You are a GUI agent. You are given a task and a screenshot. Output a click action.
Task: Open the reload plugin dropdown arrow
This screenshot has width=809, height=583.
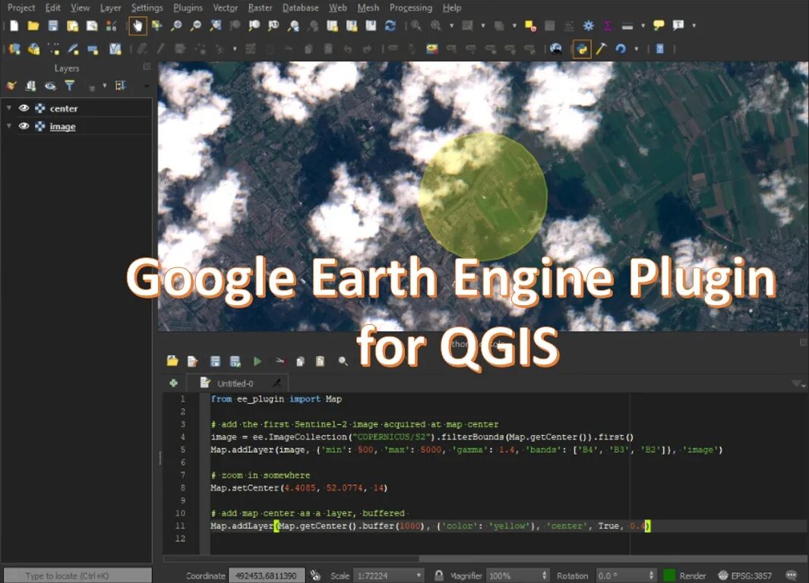click(x=636, y=49)
